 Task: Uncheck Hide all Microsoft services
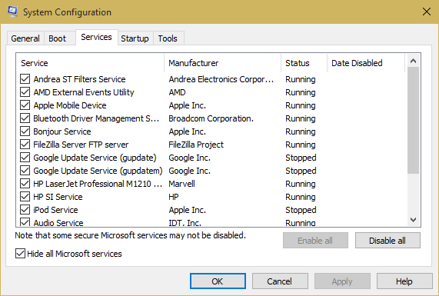coord(20,254)
